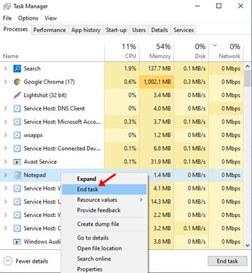Viewport: 252px width, 273px height.
Task: Choose Go to details in the context menu
Action: point(104,238)
